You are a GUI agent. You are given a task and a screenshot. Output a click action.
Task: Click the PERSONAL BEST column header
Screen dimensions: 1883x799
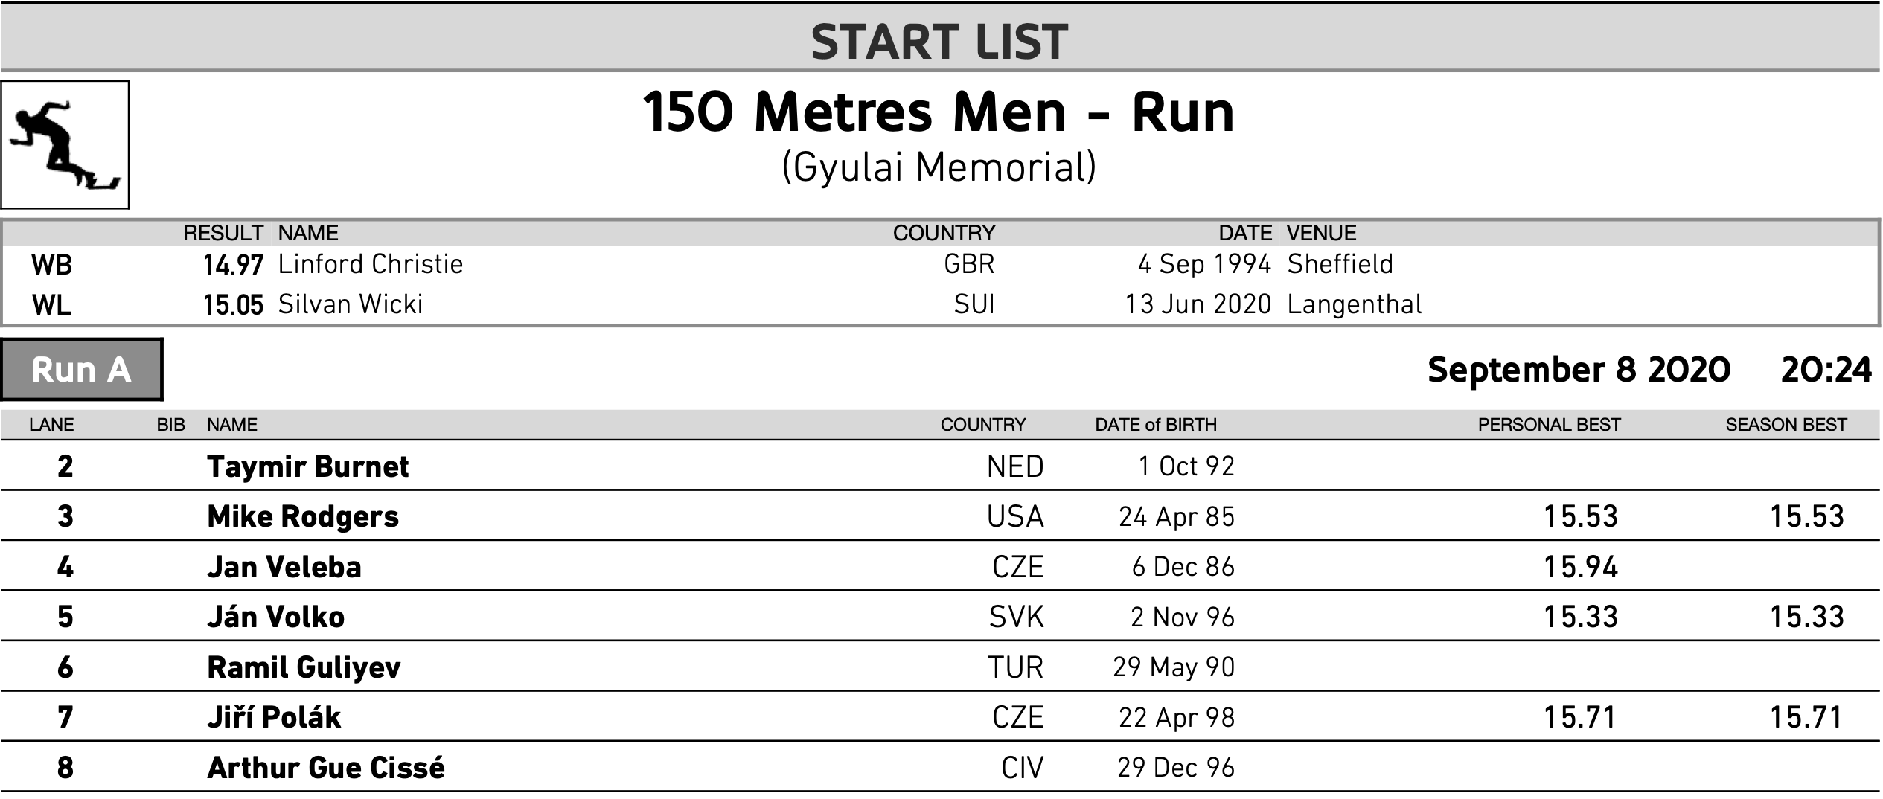pyautogui.click(x=1549, y=425)
